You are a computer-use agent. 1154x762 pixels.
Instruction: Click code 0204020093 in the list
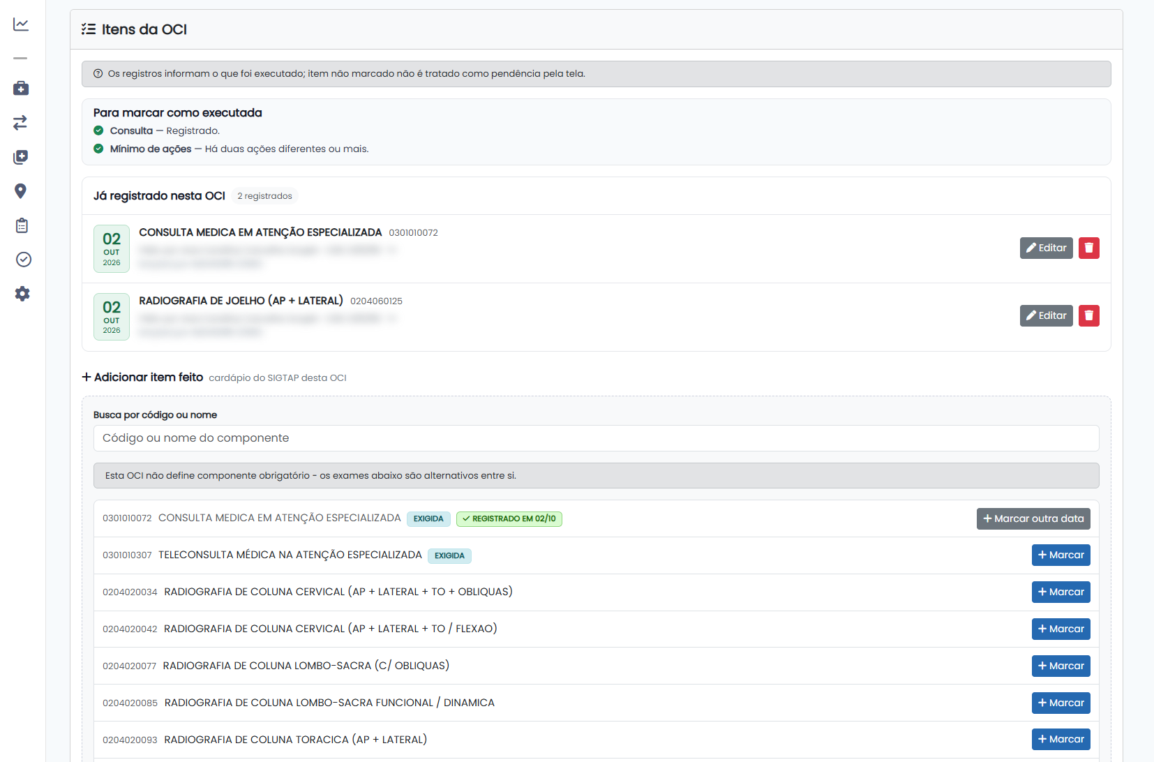pos(130,740)
